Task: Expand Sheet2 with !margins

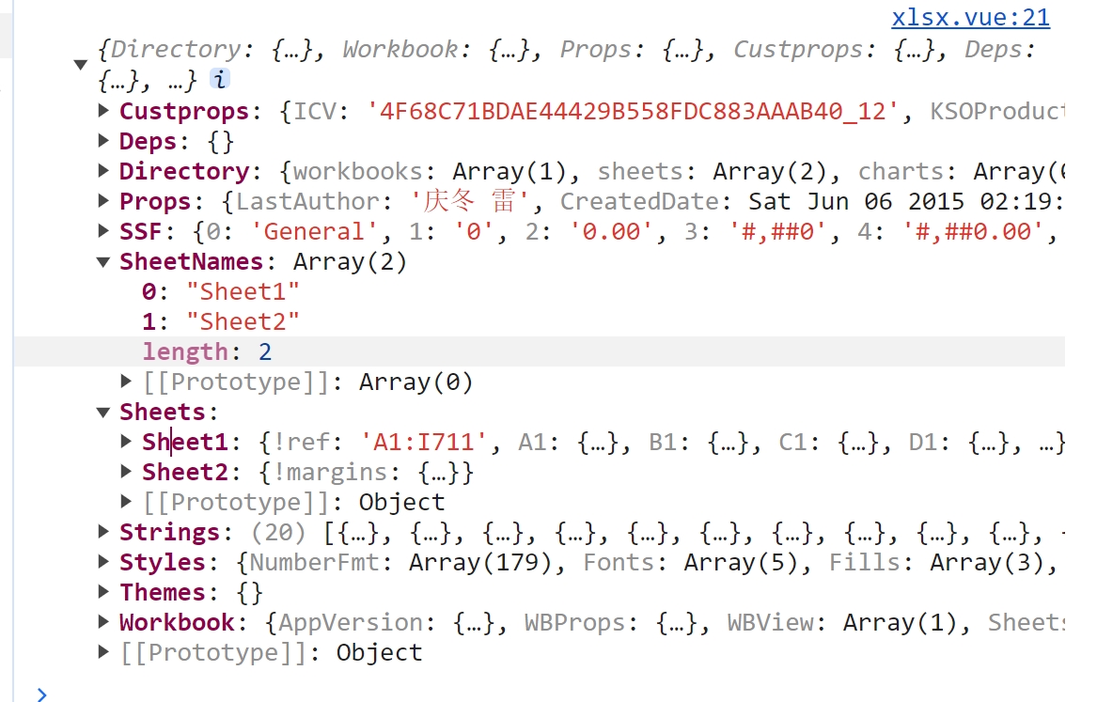Action: pos(127,472)
